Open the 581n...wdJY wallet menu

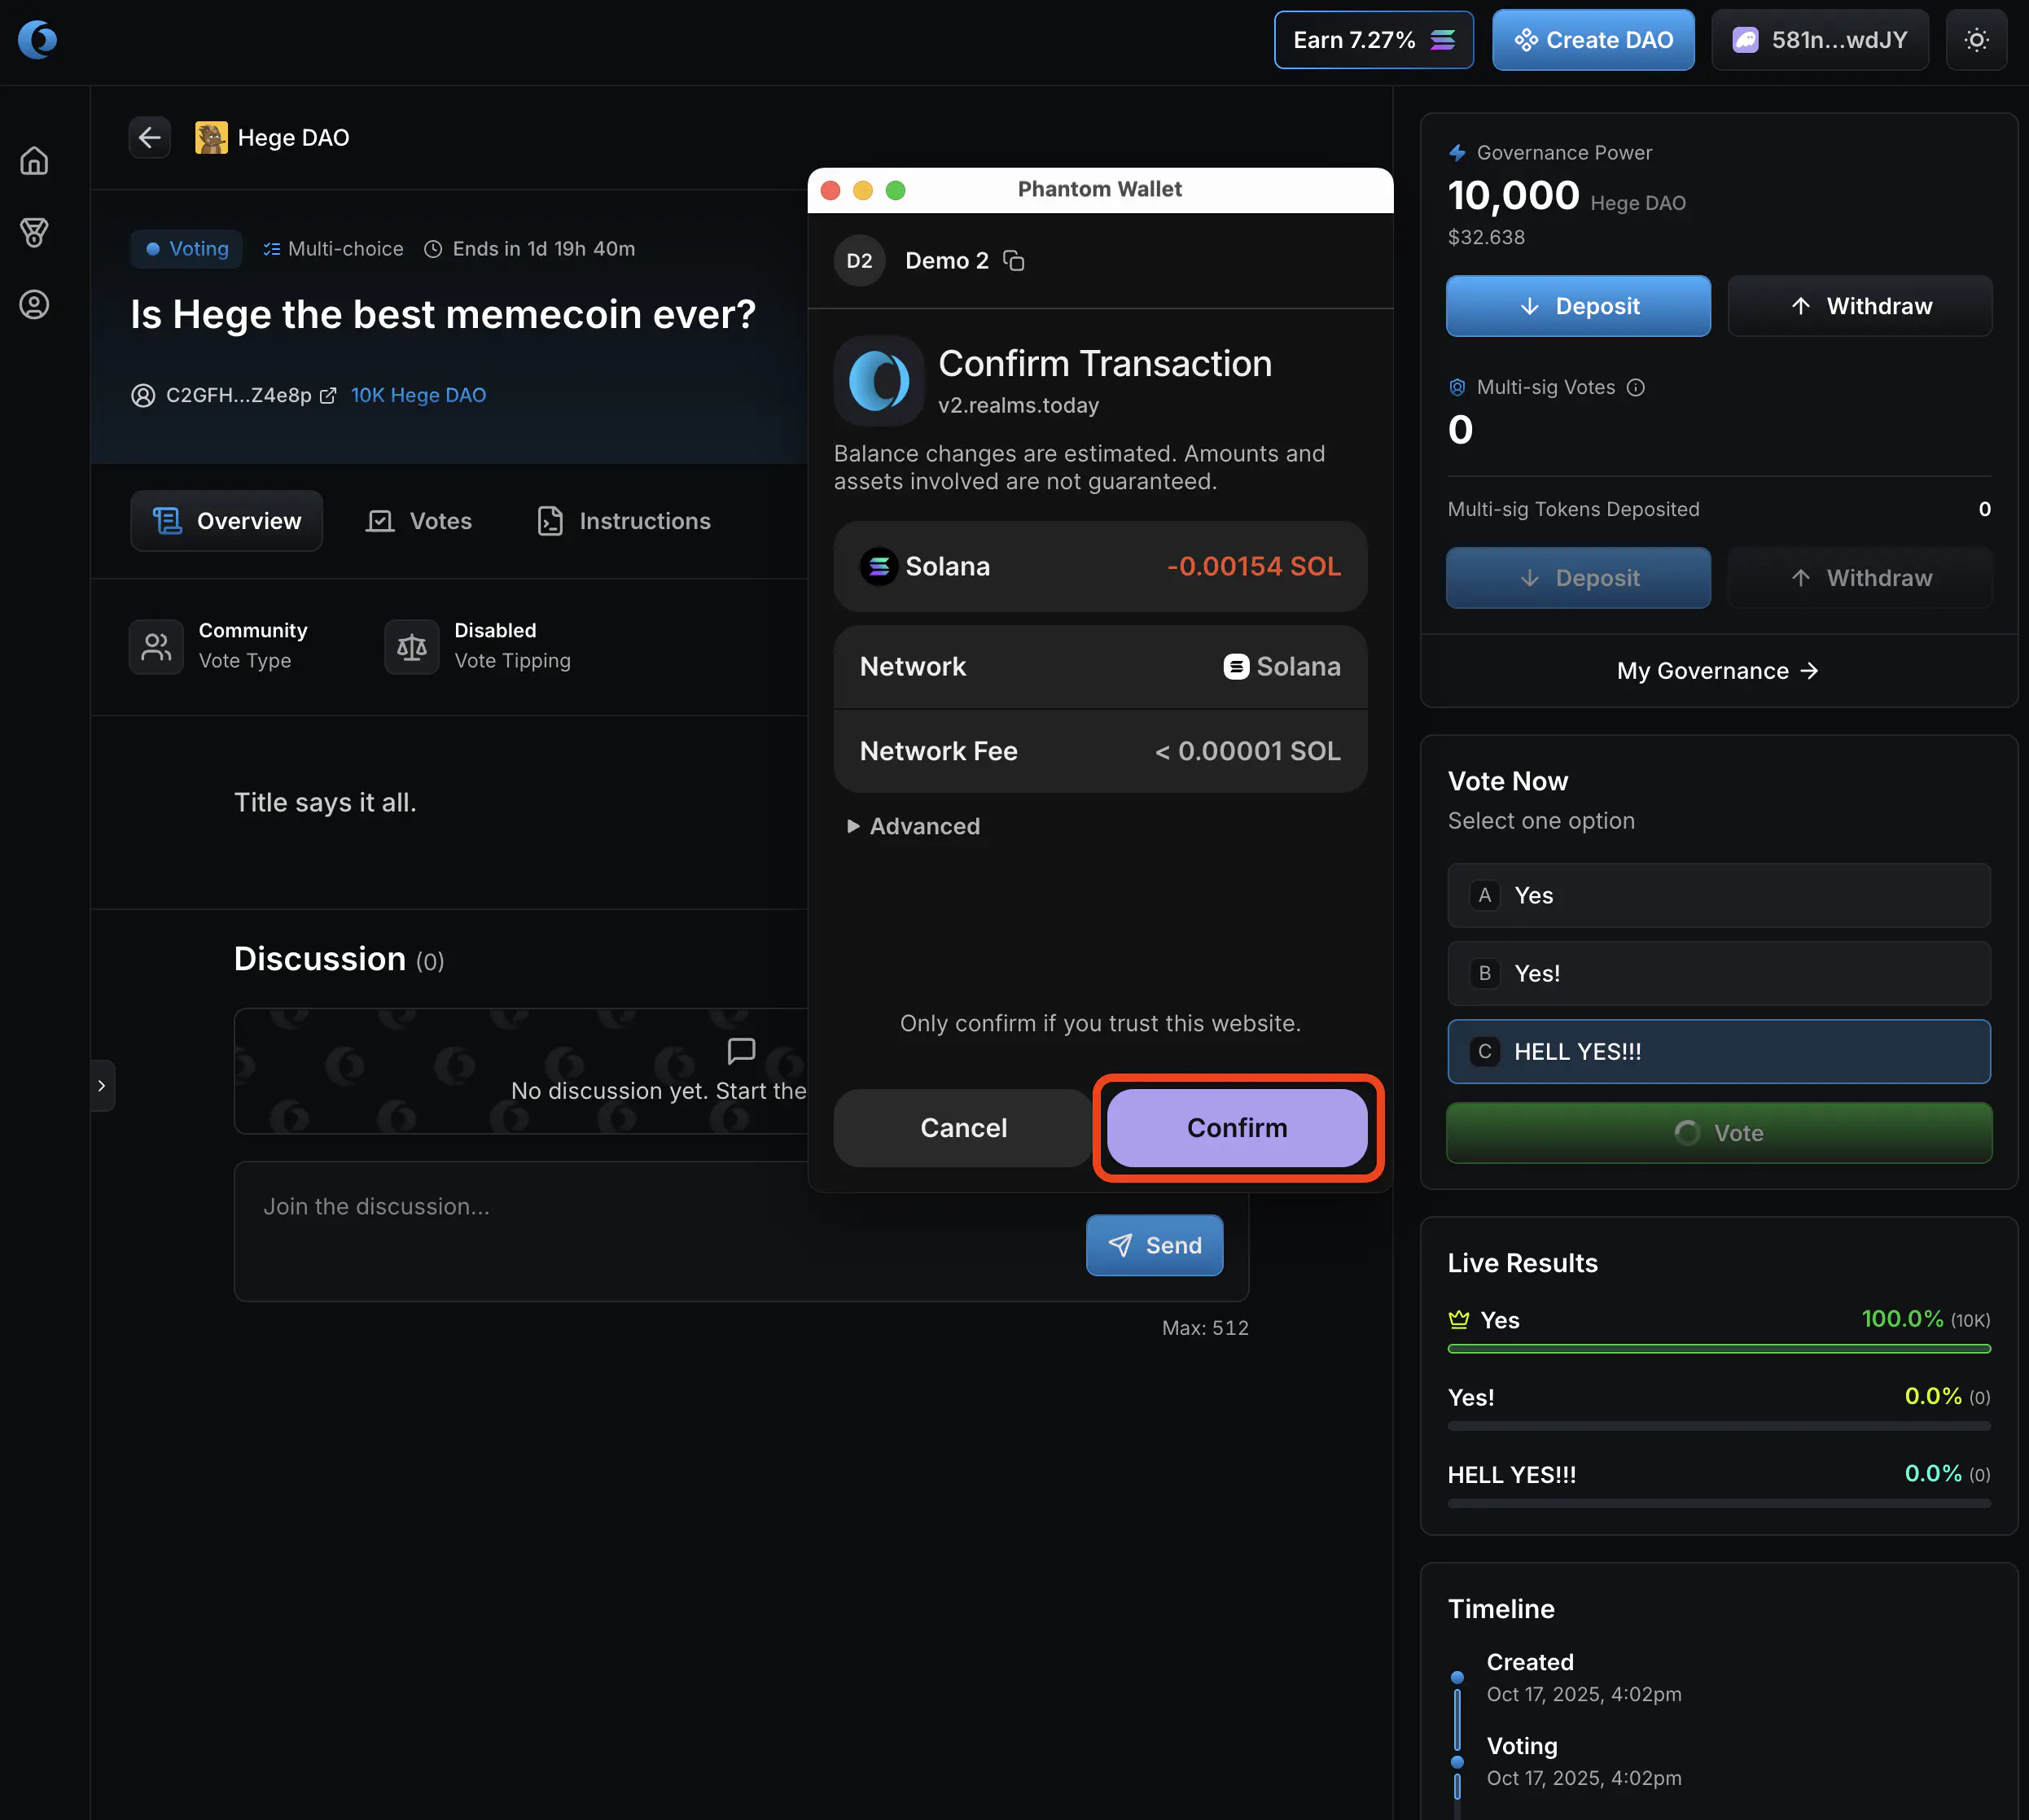pos(1819,40)
